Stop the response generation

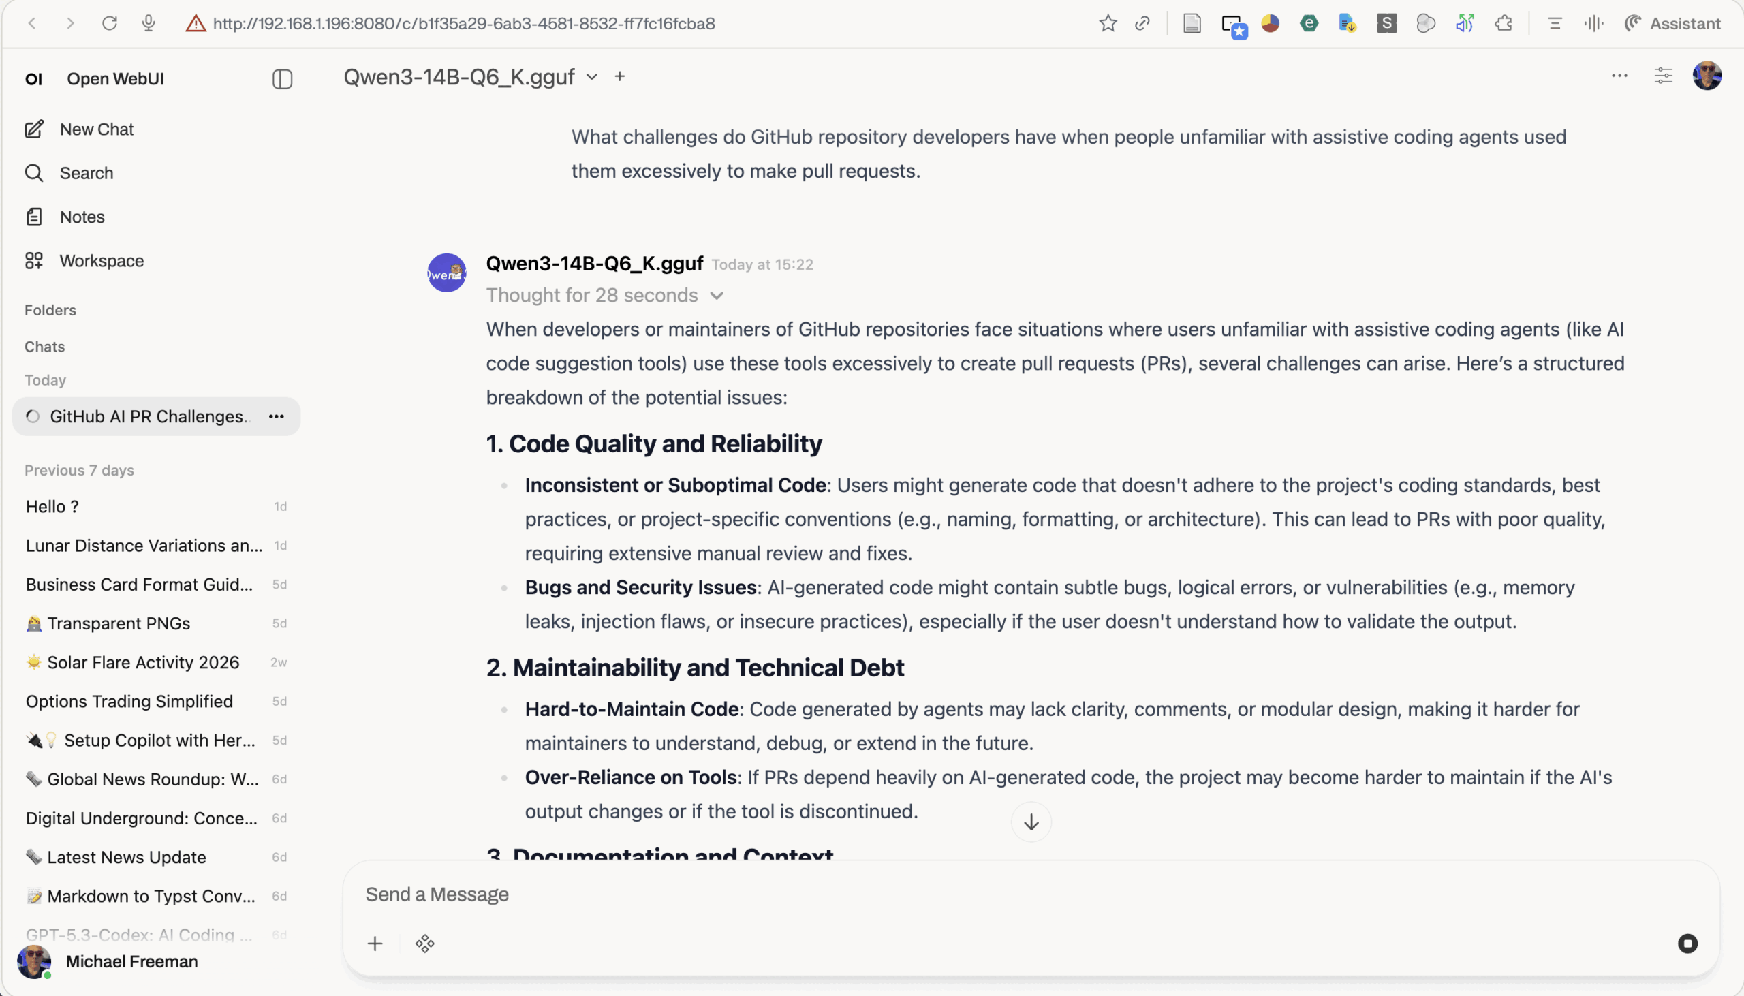point(1687,944)
